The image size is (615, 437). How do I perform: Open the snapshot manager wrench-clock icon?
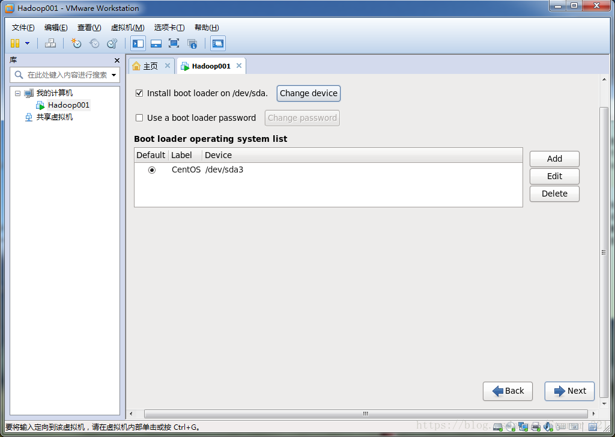click(x=112, y=43)
